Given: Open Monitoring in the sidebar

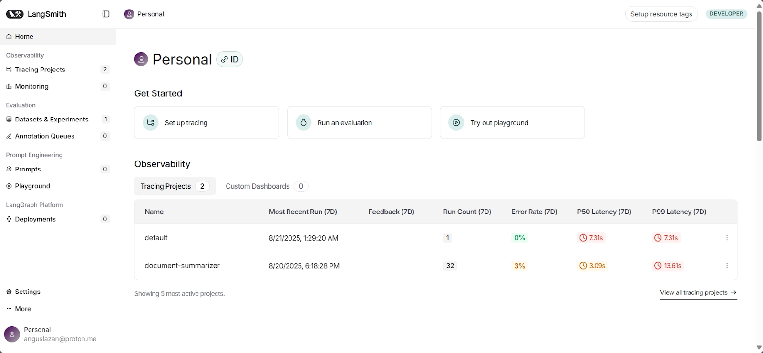Looking at the screenshot, I should coord(58,86).
